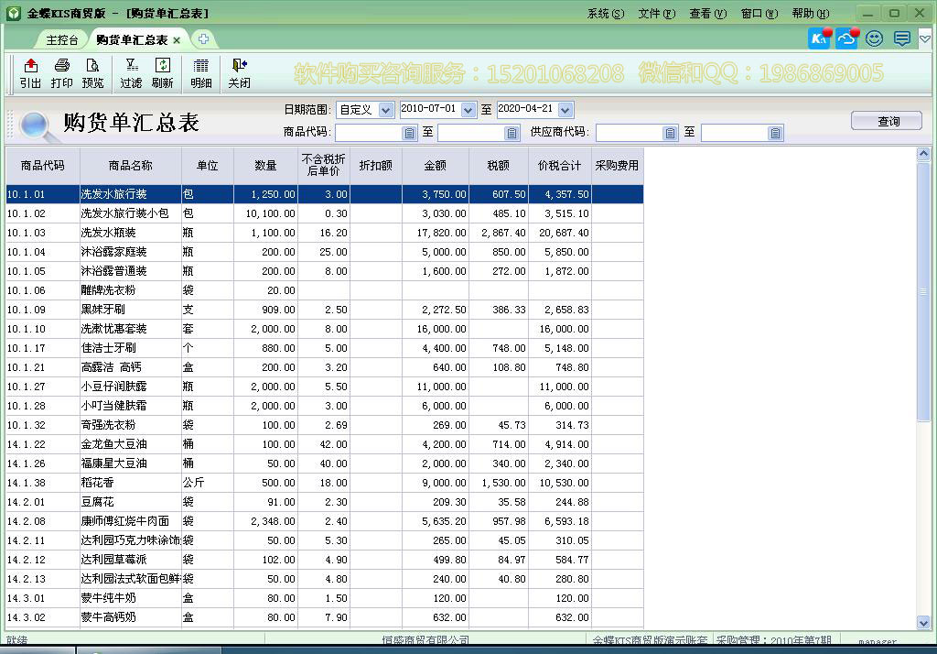Refresh the report with 刷新 icon
Viewport: 937px width, 654px height.
(165, 73)
